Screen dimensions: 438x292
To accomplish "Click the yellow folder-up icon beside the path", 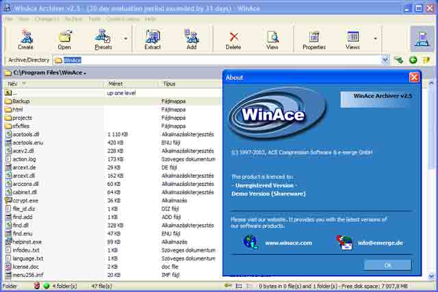I will (x=426, y=59).
